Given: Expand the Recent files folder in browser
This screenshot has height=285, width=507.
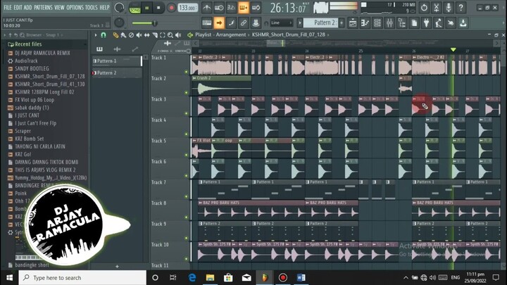Looking at the screenshot, I should [28, 44].
